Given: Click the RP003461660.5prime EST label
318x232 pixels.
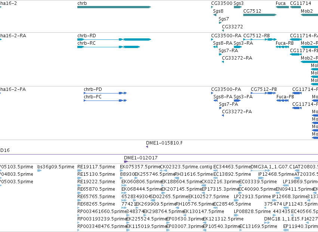Looking at the screenshot, I should pyautogui.click(x=102, y=212).
